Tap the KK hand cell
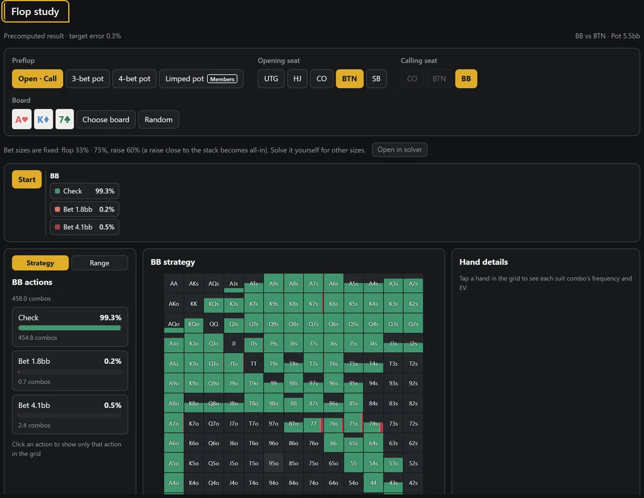This screenshot has width=644, height=498. pos(194,303)
